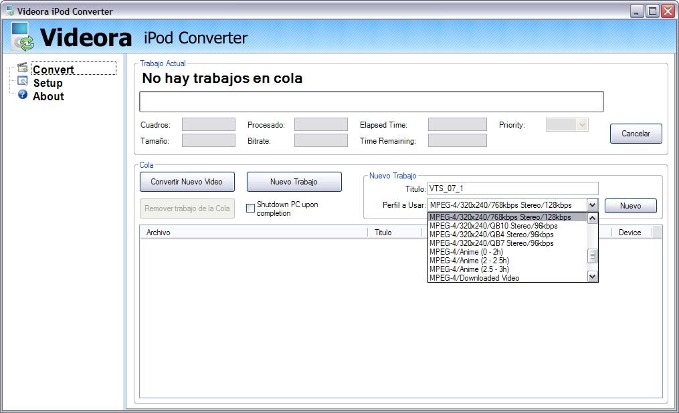The width and height of the screenshot is (679, 413).
Task: Click the Bitrate value field
Action: (321, 140)
